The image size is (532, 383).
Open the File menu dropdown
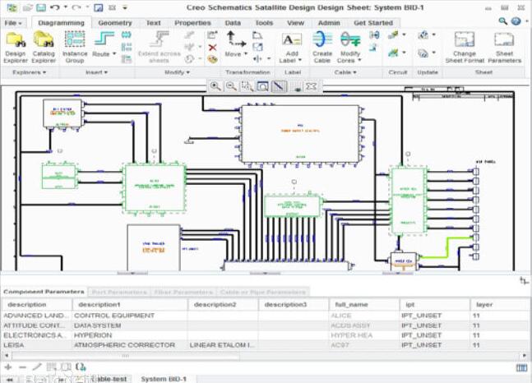[13, 23]
